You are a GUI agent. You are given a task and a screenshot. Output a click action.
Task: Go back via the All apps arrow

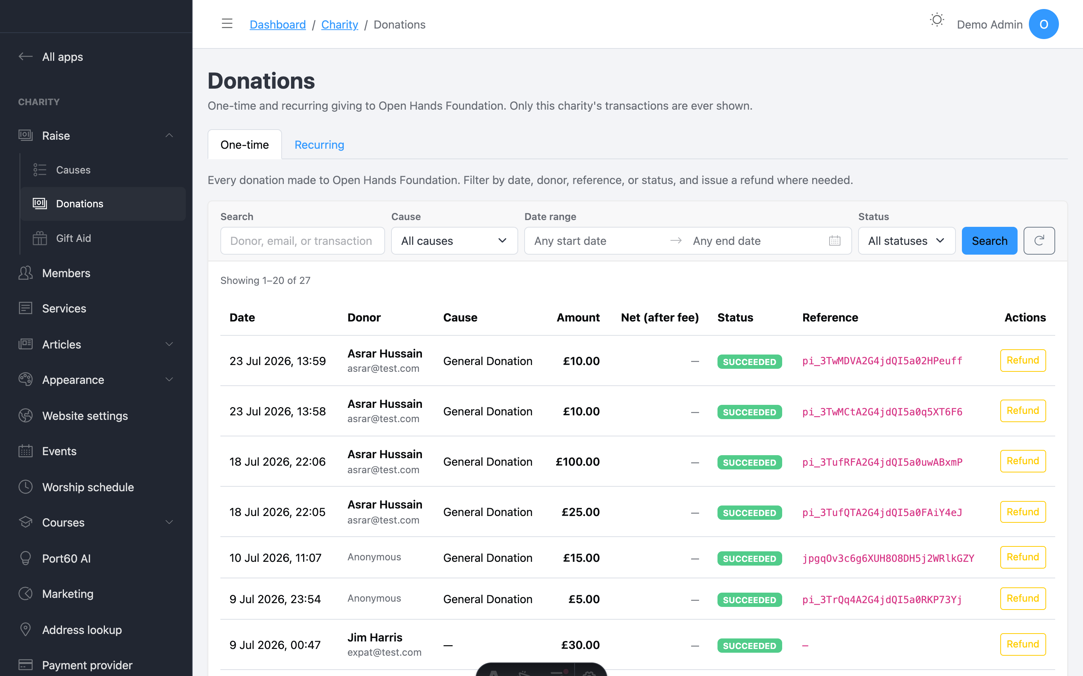point(26,56)
